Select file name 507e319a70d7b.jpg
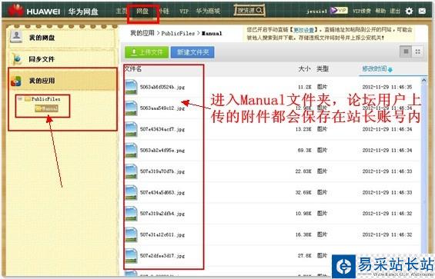 162,171
